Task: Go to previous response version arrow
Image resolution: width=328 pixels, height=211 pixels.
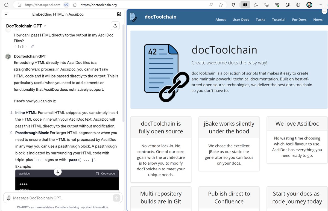Action: [x=15, y=47]
